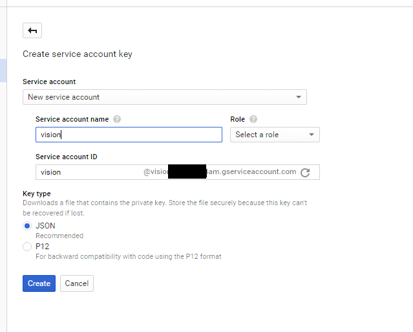Click help icon next to Role
This screenshot has height=332, width=413.
(x=253, y=119)
